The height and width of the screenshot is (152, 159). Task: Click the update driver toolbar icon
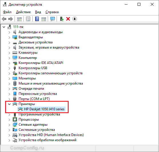coord(62,19)
